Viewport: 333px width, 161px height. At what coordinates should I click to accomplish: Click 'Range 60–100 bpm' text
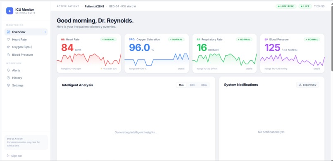[x=71, y=69]
